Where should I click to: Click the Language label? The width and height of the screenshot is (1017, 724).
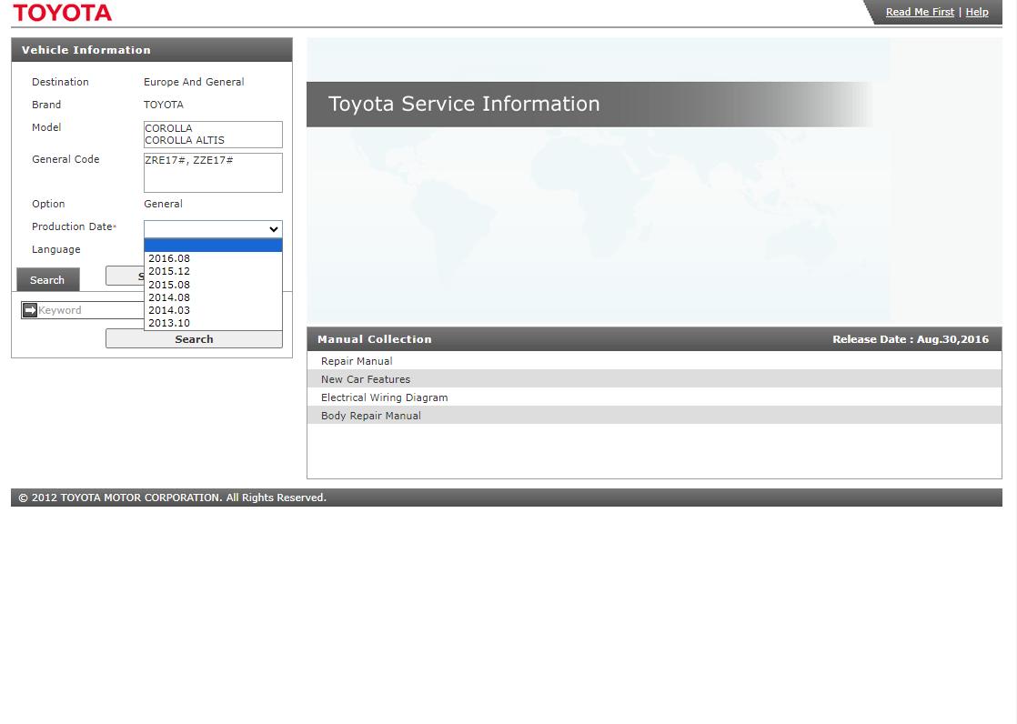[56, 249]
